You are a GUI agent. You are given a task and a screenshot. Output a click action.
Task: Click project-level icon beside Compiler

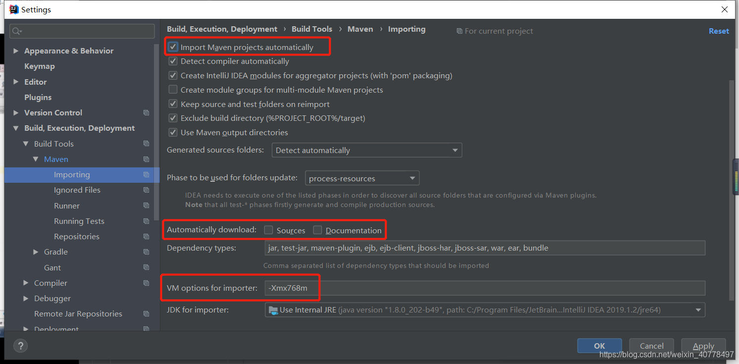[146, 283]
